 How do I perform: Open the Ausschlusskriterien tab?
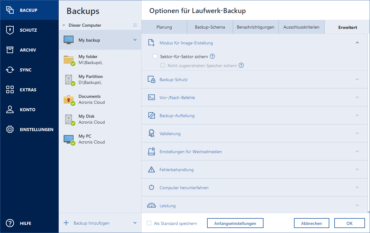tap(301, 27)
